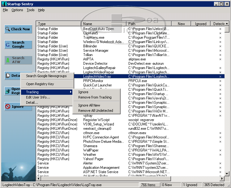Viewport: 231px width, 188px height.
Task: Sort list by Ignored column header
Action: tap(200, 24)
